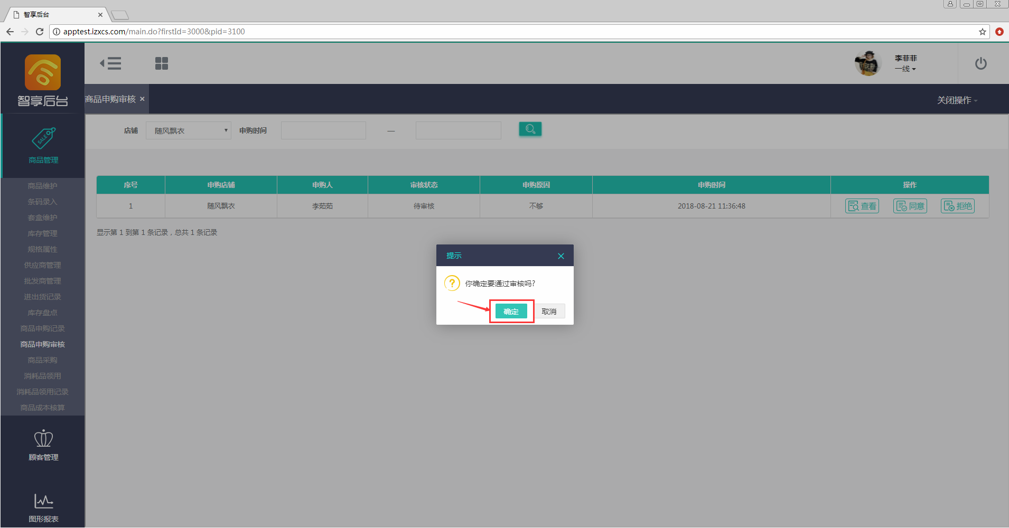
Task: Expand the 关闭操作 dropdown menu
Action: (x=957, y=100)
